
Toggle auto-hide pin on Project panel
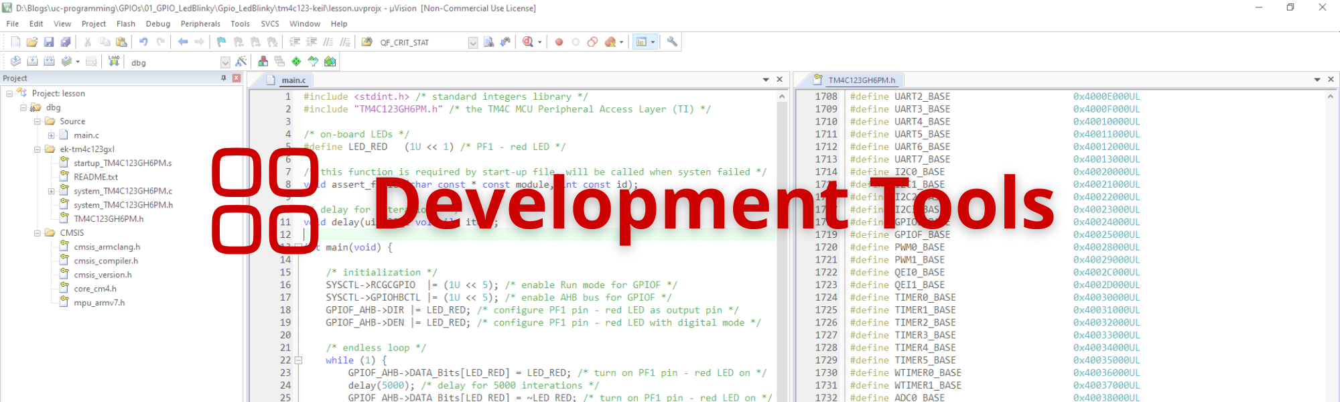224,78
